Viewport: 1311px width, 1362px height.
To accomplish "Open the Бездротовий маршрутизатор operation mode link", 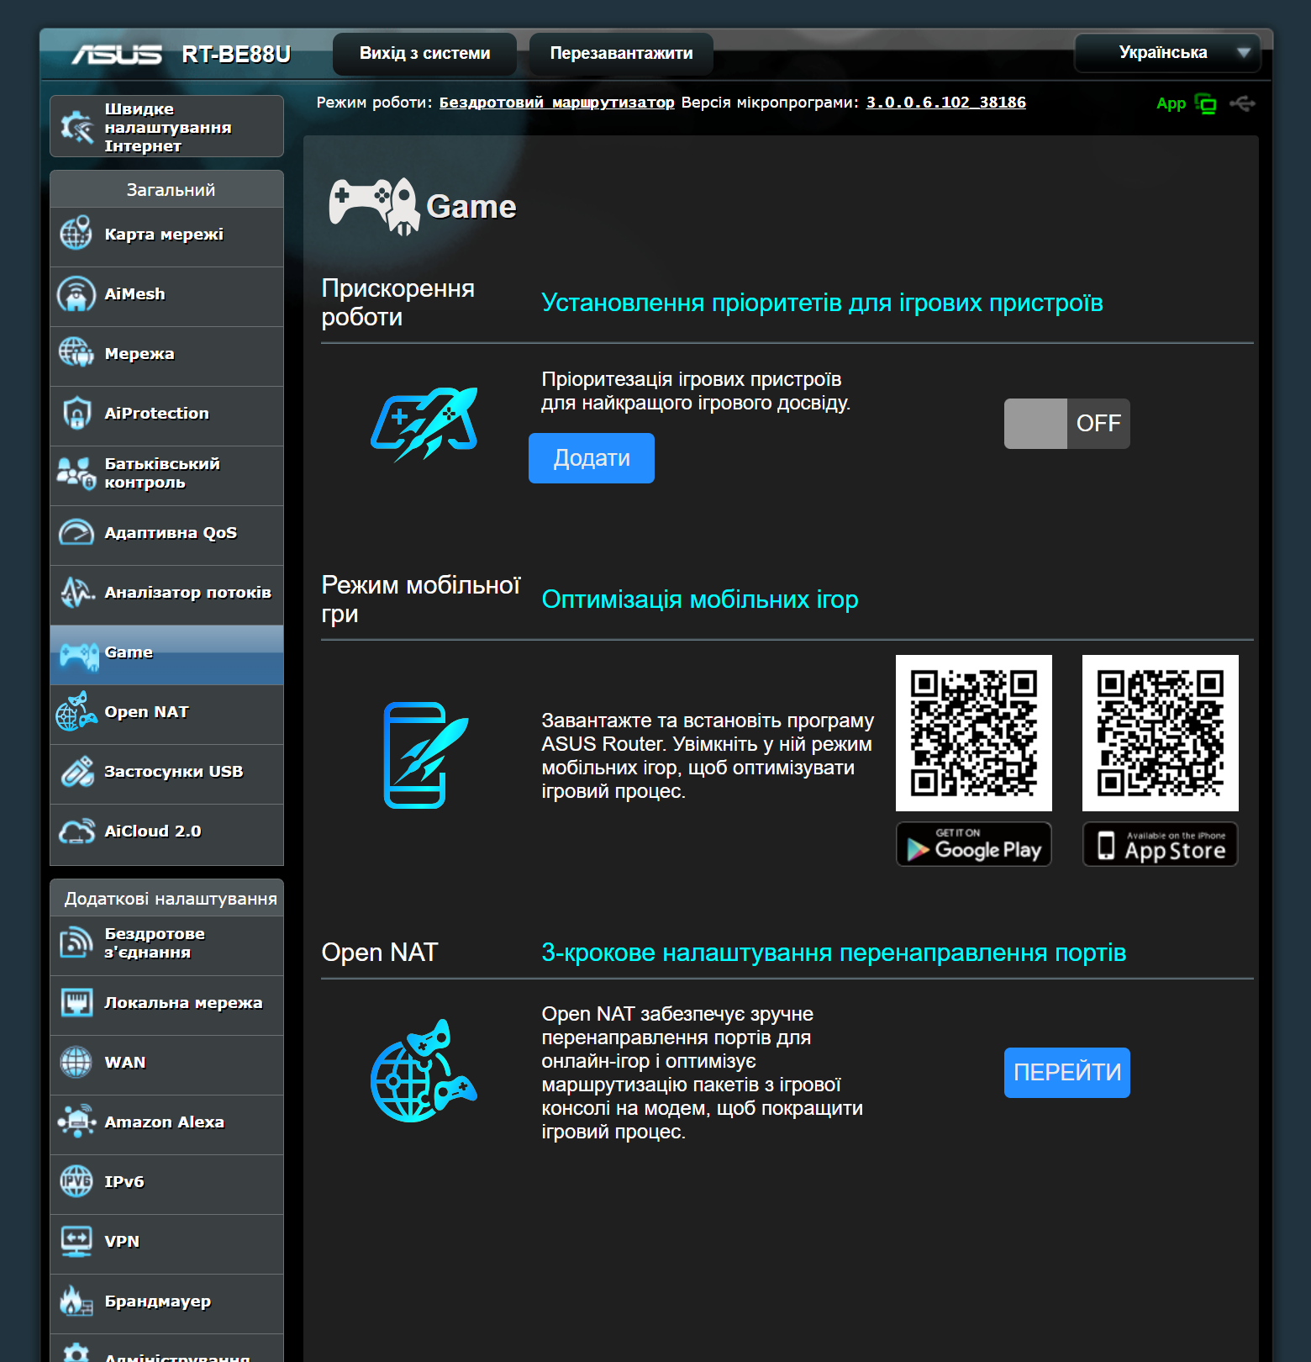I will tap(556, 103).
